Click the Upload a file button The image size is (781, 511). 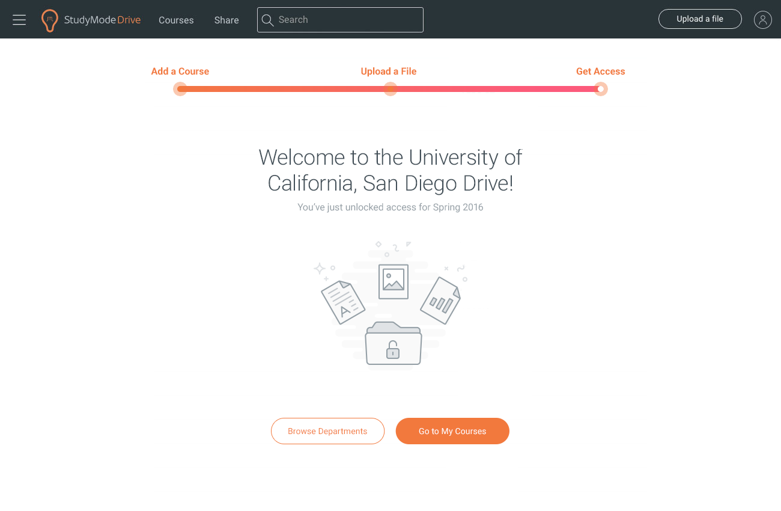point(700,19)
